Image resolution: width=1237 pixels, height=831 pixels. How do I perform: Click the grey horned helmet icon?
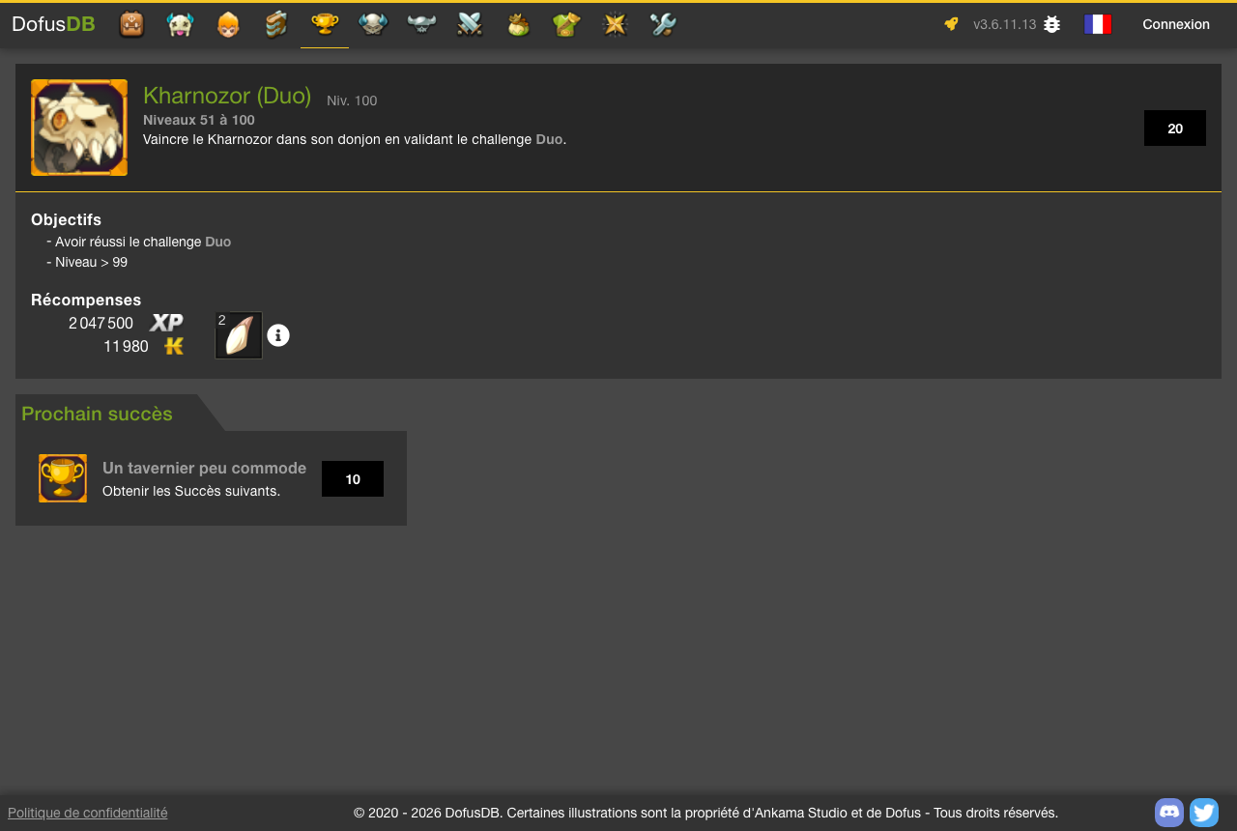421,24
